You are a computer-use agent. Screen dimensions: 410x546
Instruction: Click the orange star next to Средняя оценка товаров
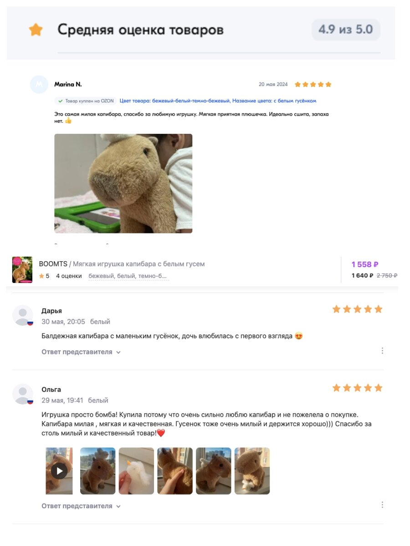36,30
